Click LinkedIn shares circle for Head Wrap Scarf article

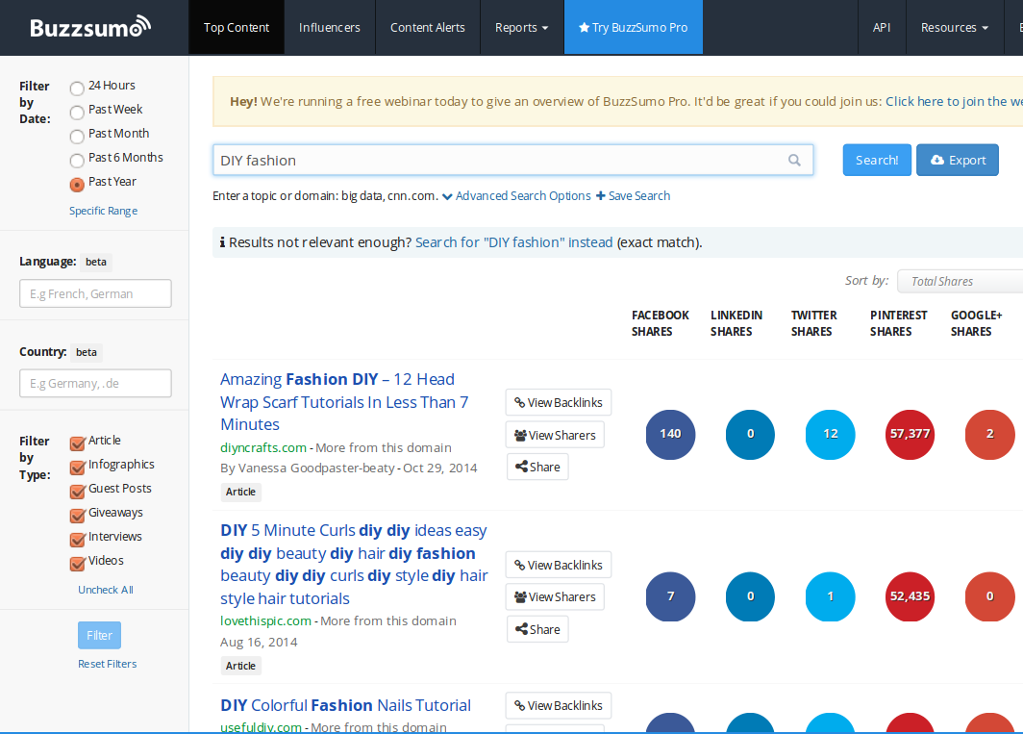[750, 434]
